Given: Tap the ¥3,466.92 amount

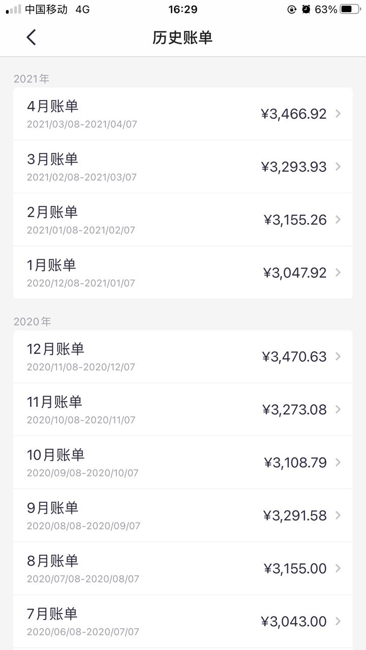Looking at the screenshot, I should click(x=294, y=114).
